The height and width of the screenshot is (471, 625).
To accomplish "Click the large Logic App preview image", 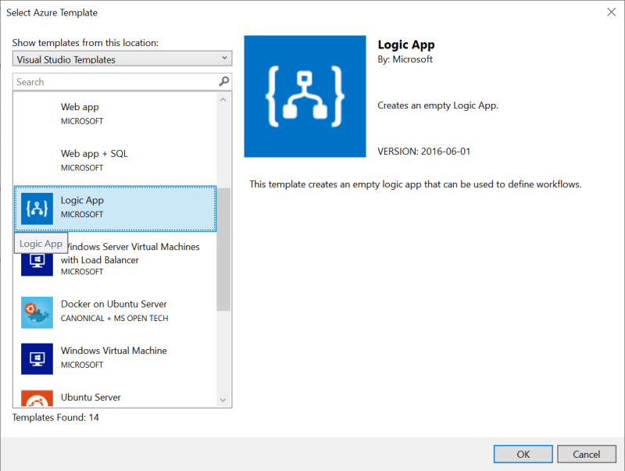I will 305,96.
